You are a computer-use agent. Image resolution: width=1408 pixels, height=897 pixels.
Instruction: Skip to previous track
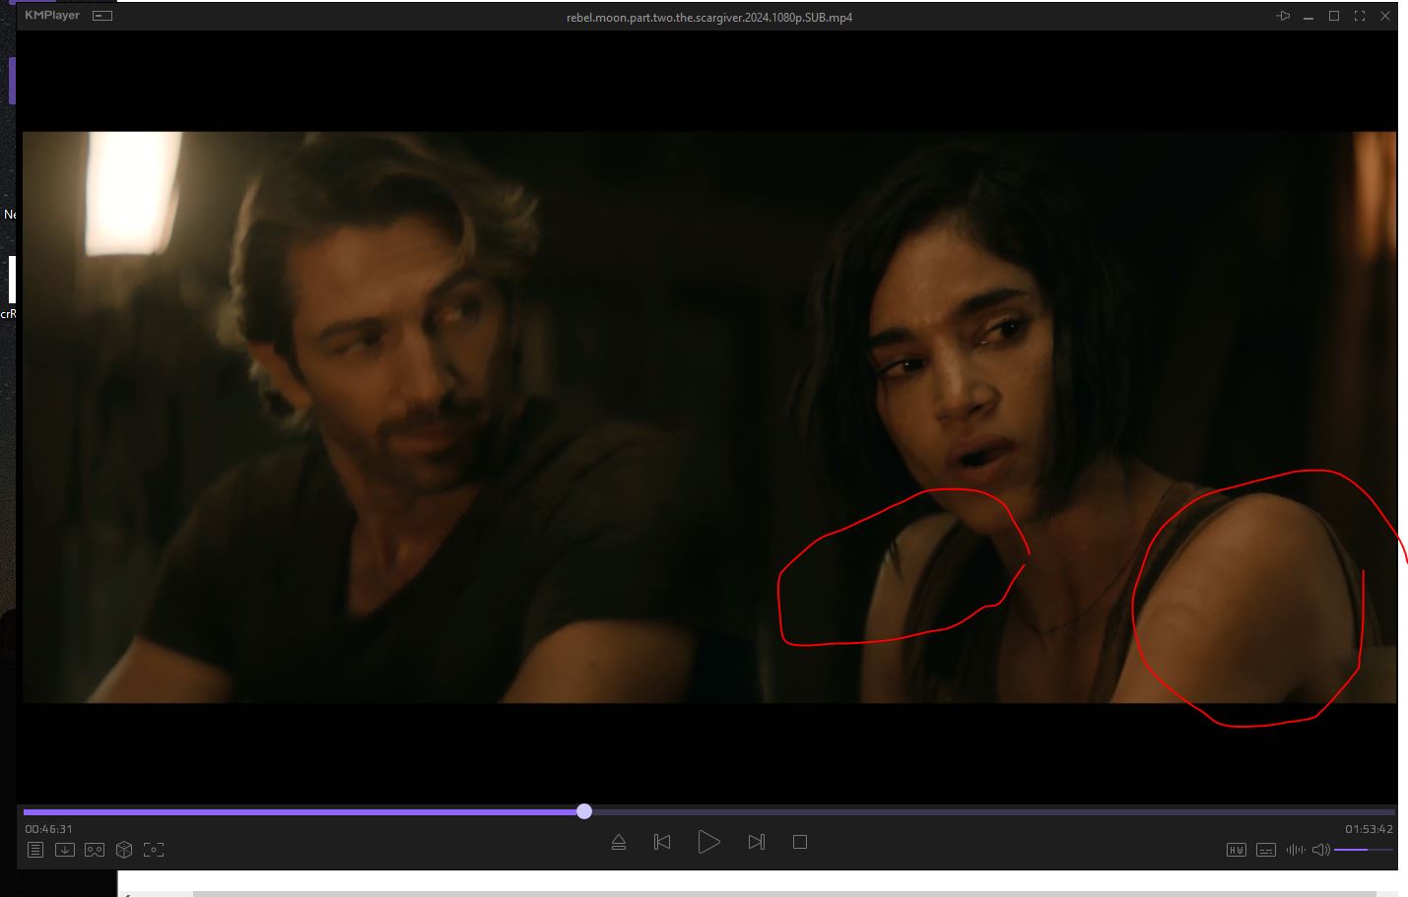click(662, 842)
